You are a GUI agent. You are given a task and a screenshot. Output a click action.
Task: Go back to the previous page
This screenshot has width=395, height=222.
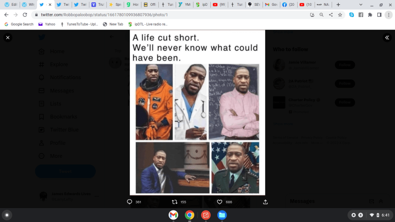[x=6, y=15]
